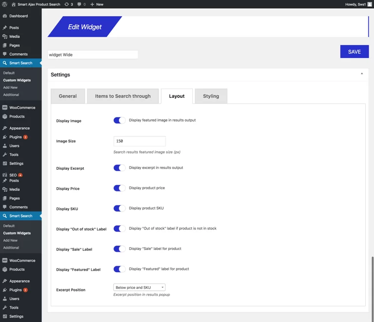Viewport: 374px width, 322px height.
Task: Toggle the Display "Featured" Label switch
Action: coord(119,269)
